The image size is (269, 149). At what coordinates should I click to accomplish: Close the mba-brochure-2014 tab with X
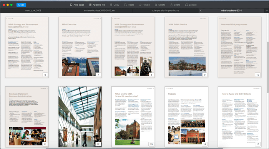tap(201, 11)
